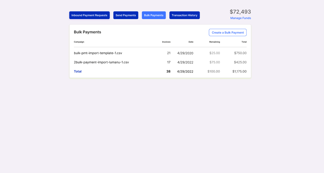Select the bold invoice total 38

168,71
